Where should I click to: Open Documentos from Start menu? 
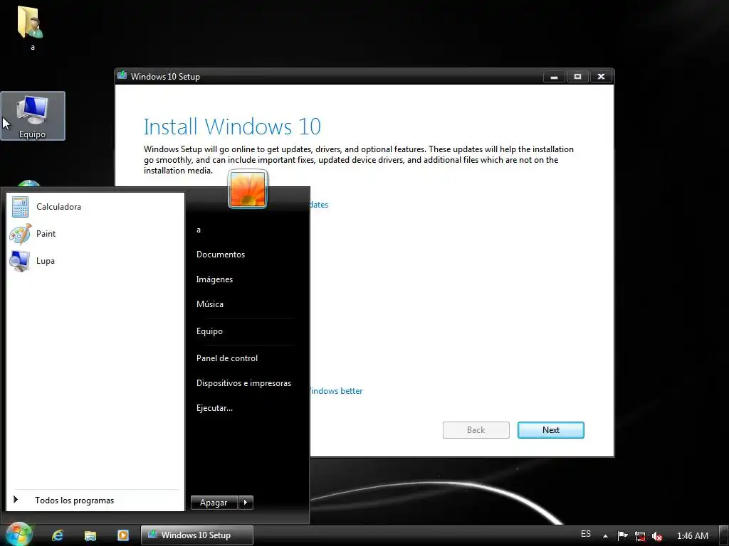(x=221, y=255)
